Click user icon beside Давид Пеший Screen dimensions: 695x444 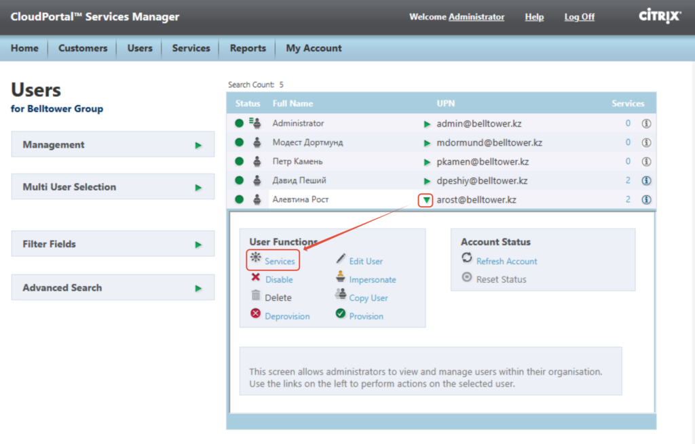[x=257, y=180]
